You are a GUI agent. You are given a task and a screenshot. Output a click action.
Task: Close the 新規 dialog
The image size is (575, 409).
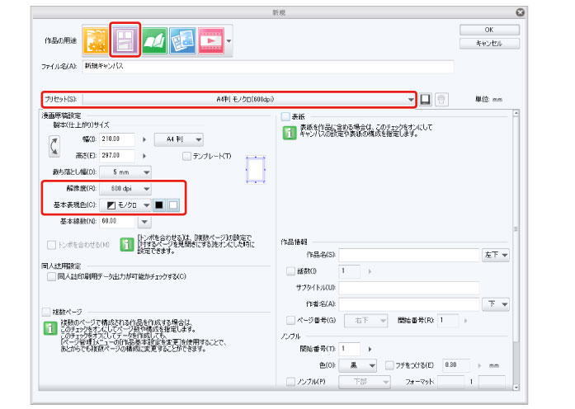[520, 12]
